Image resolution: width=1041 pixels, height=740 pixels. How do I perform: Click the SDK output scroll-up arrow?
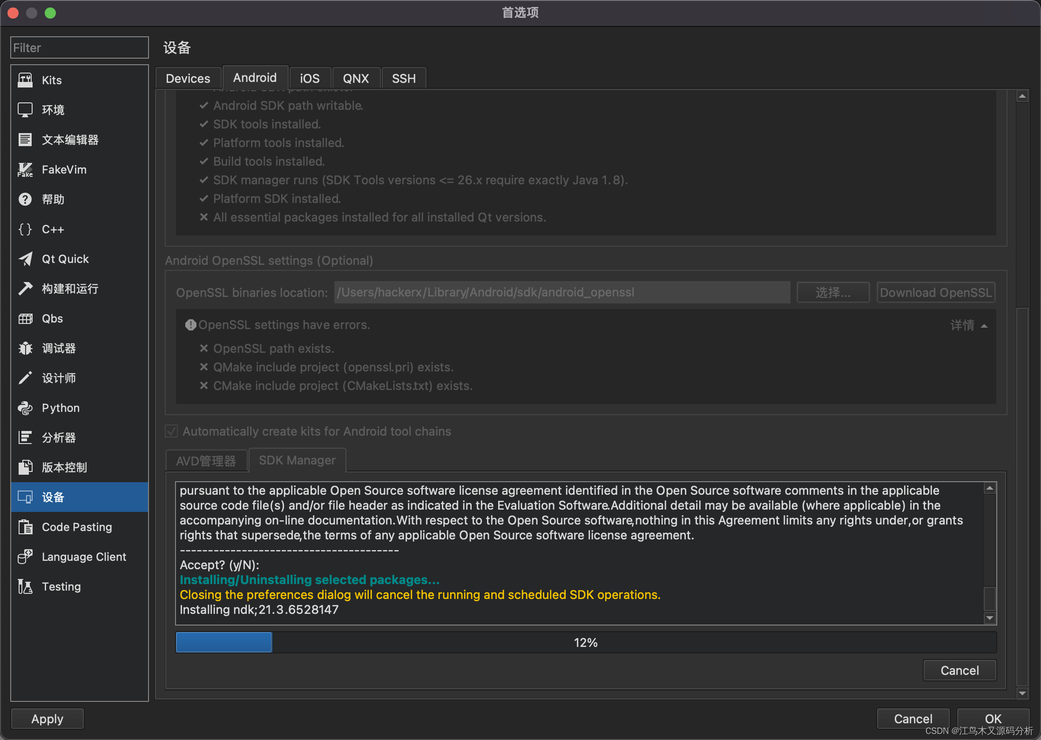point(990,488)
